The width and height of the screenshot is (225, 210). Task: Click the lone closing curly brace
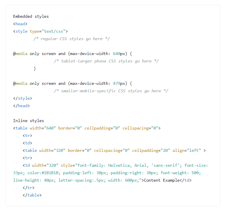click(35, 68)
